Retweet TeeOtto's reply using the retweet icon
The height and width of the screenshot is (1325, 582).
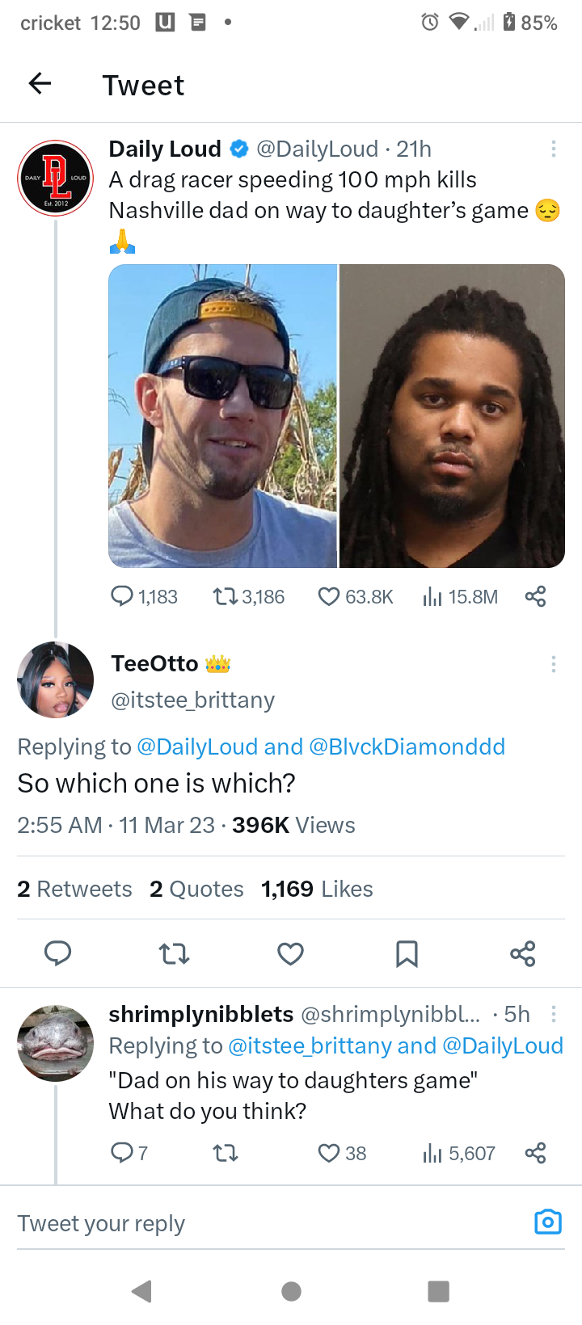pos(174,954)
